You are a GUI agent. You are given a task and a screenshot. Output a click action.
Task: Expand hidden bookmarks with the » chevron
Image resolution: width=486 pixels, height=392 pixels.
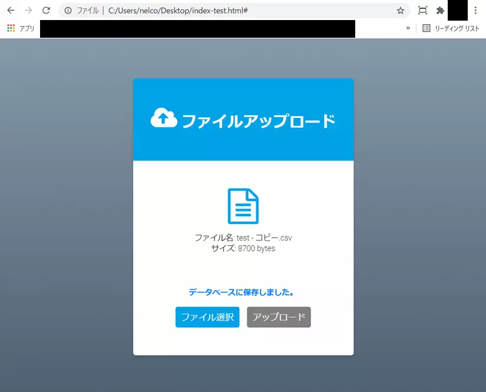pos(408,28)
